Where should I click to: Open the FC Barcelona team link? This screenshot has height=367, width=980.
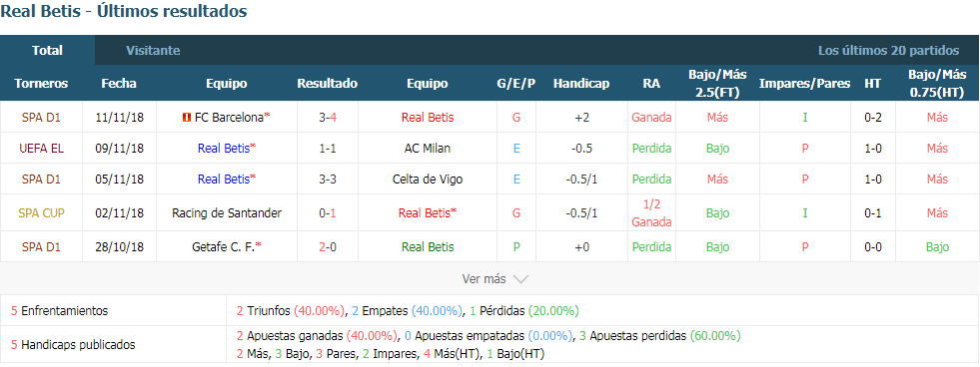(x=229, y=117)
